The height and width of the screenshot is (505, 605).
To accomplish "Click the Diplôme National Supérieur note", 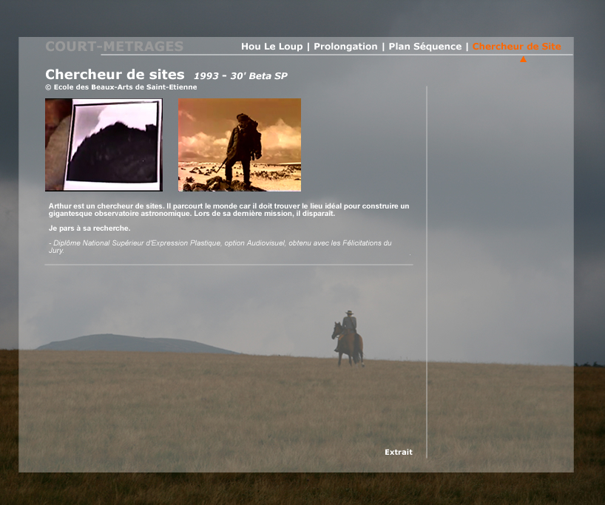I will point(220,246).
